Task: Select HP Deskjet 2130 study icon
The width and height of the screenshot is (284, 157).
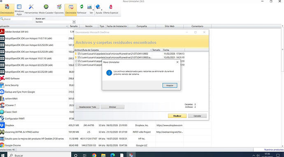Action: click(2, 139)
